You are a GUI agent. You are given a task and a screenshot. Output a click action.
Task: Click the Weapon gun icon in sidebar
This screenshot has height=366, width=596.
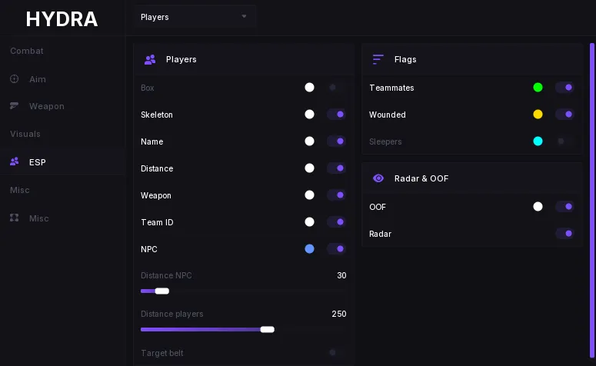click(14, 105)
